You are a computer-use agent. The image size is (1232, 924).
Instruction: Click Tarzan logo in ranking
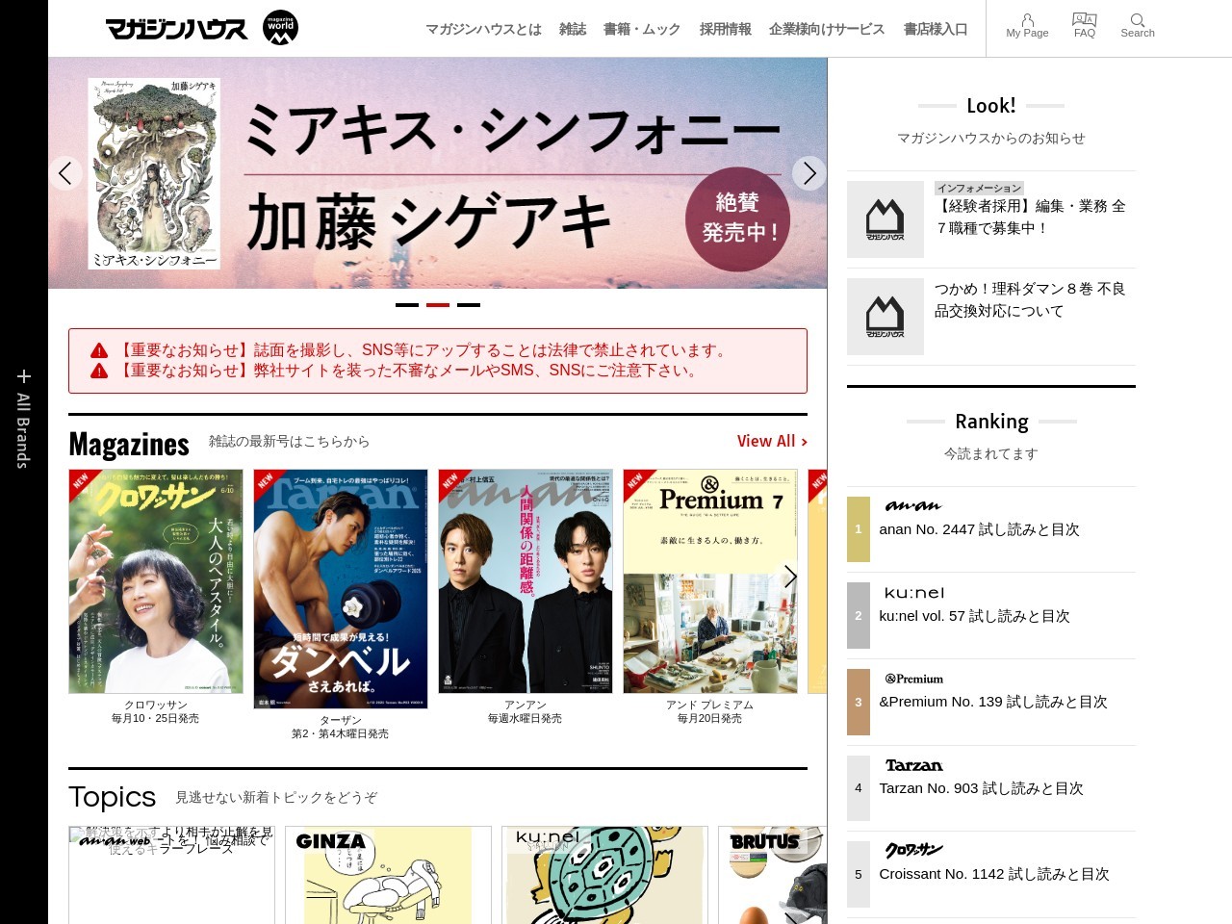pyautogui.click(x=913, y=765)
